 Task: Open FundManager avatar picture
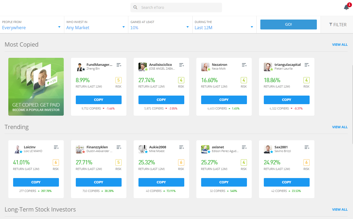click(80, 67)
